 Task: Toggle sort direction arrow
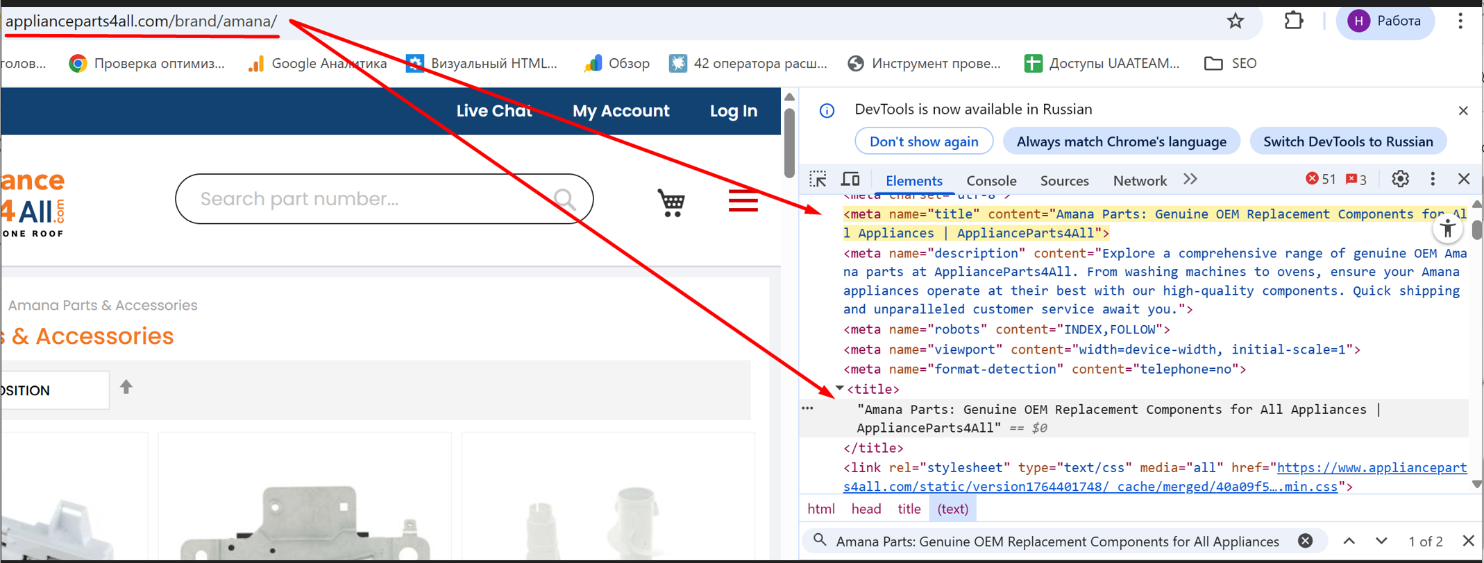[x=126, y=387]
